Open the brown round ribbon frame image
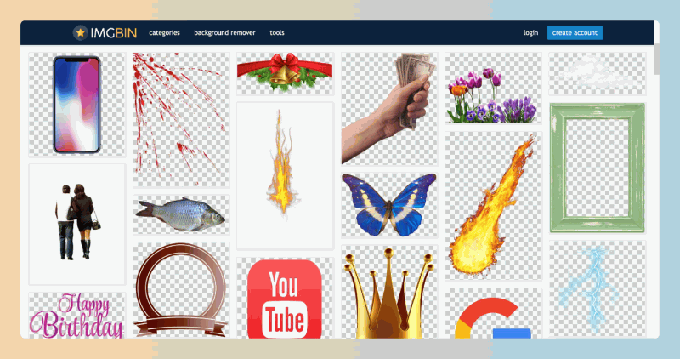This screenshot has width=680, height=359. point(181,290)
